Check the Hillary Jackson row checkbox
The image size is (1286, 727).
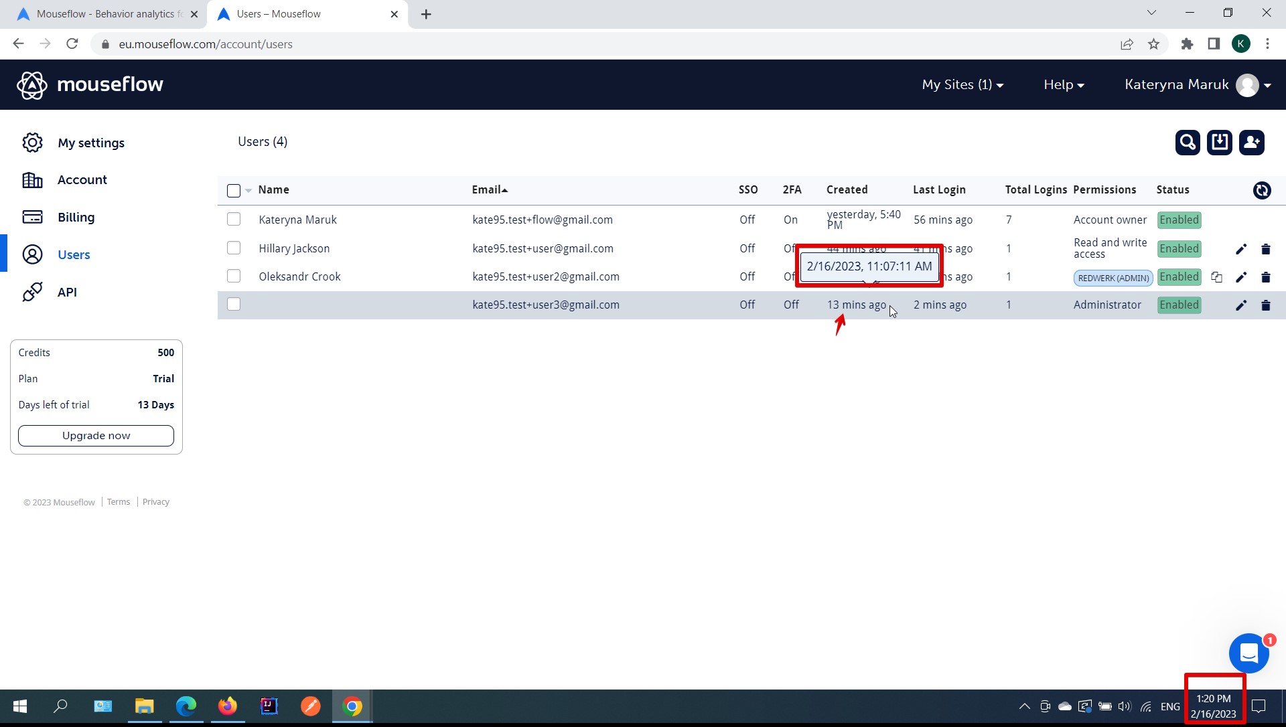(234, 248)
